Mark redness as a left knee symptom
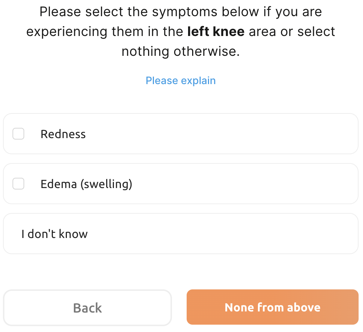 (18, 134)
